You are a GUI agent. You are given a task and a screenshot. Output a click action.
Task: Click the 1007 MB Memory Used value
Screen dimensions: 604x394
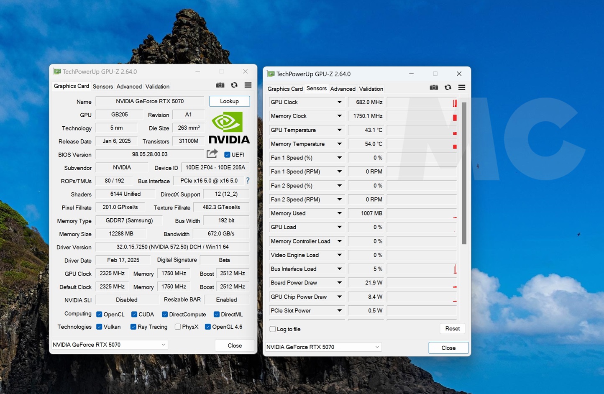click(x=366, y=213)
